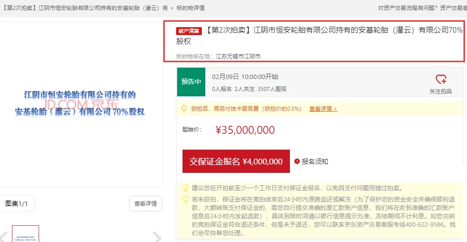Click 交保证金报名 ¥4,000,000 button

236,161
